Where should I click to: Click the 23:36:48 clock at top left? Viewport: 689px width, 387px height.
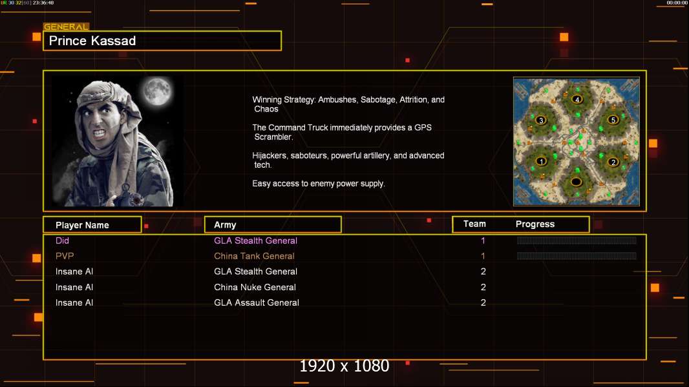pyautogui.click(x=43, y=3)
